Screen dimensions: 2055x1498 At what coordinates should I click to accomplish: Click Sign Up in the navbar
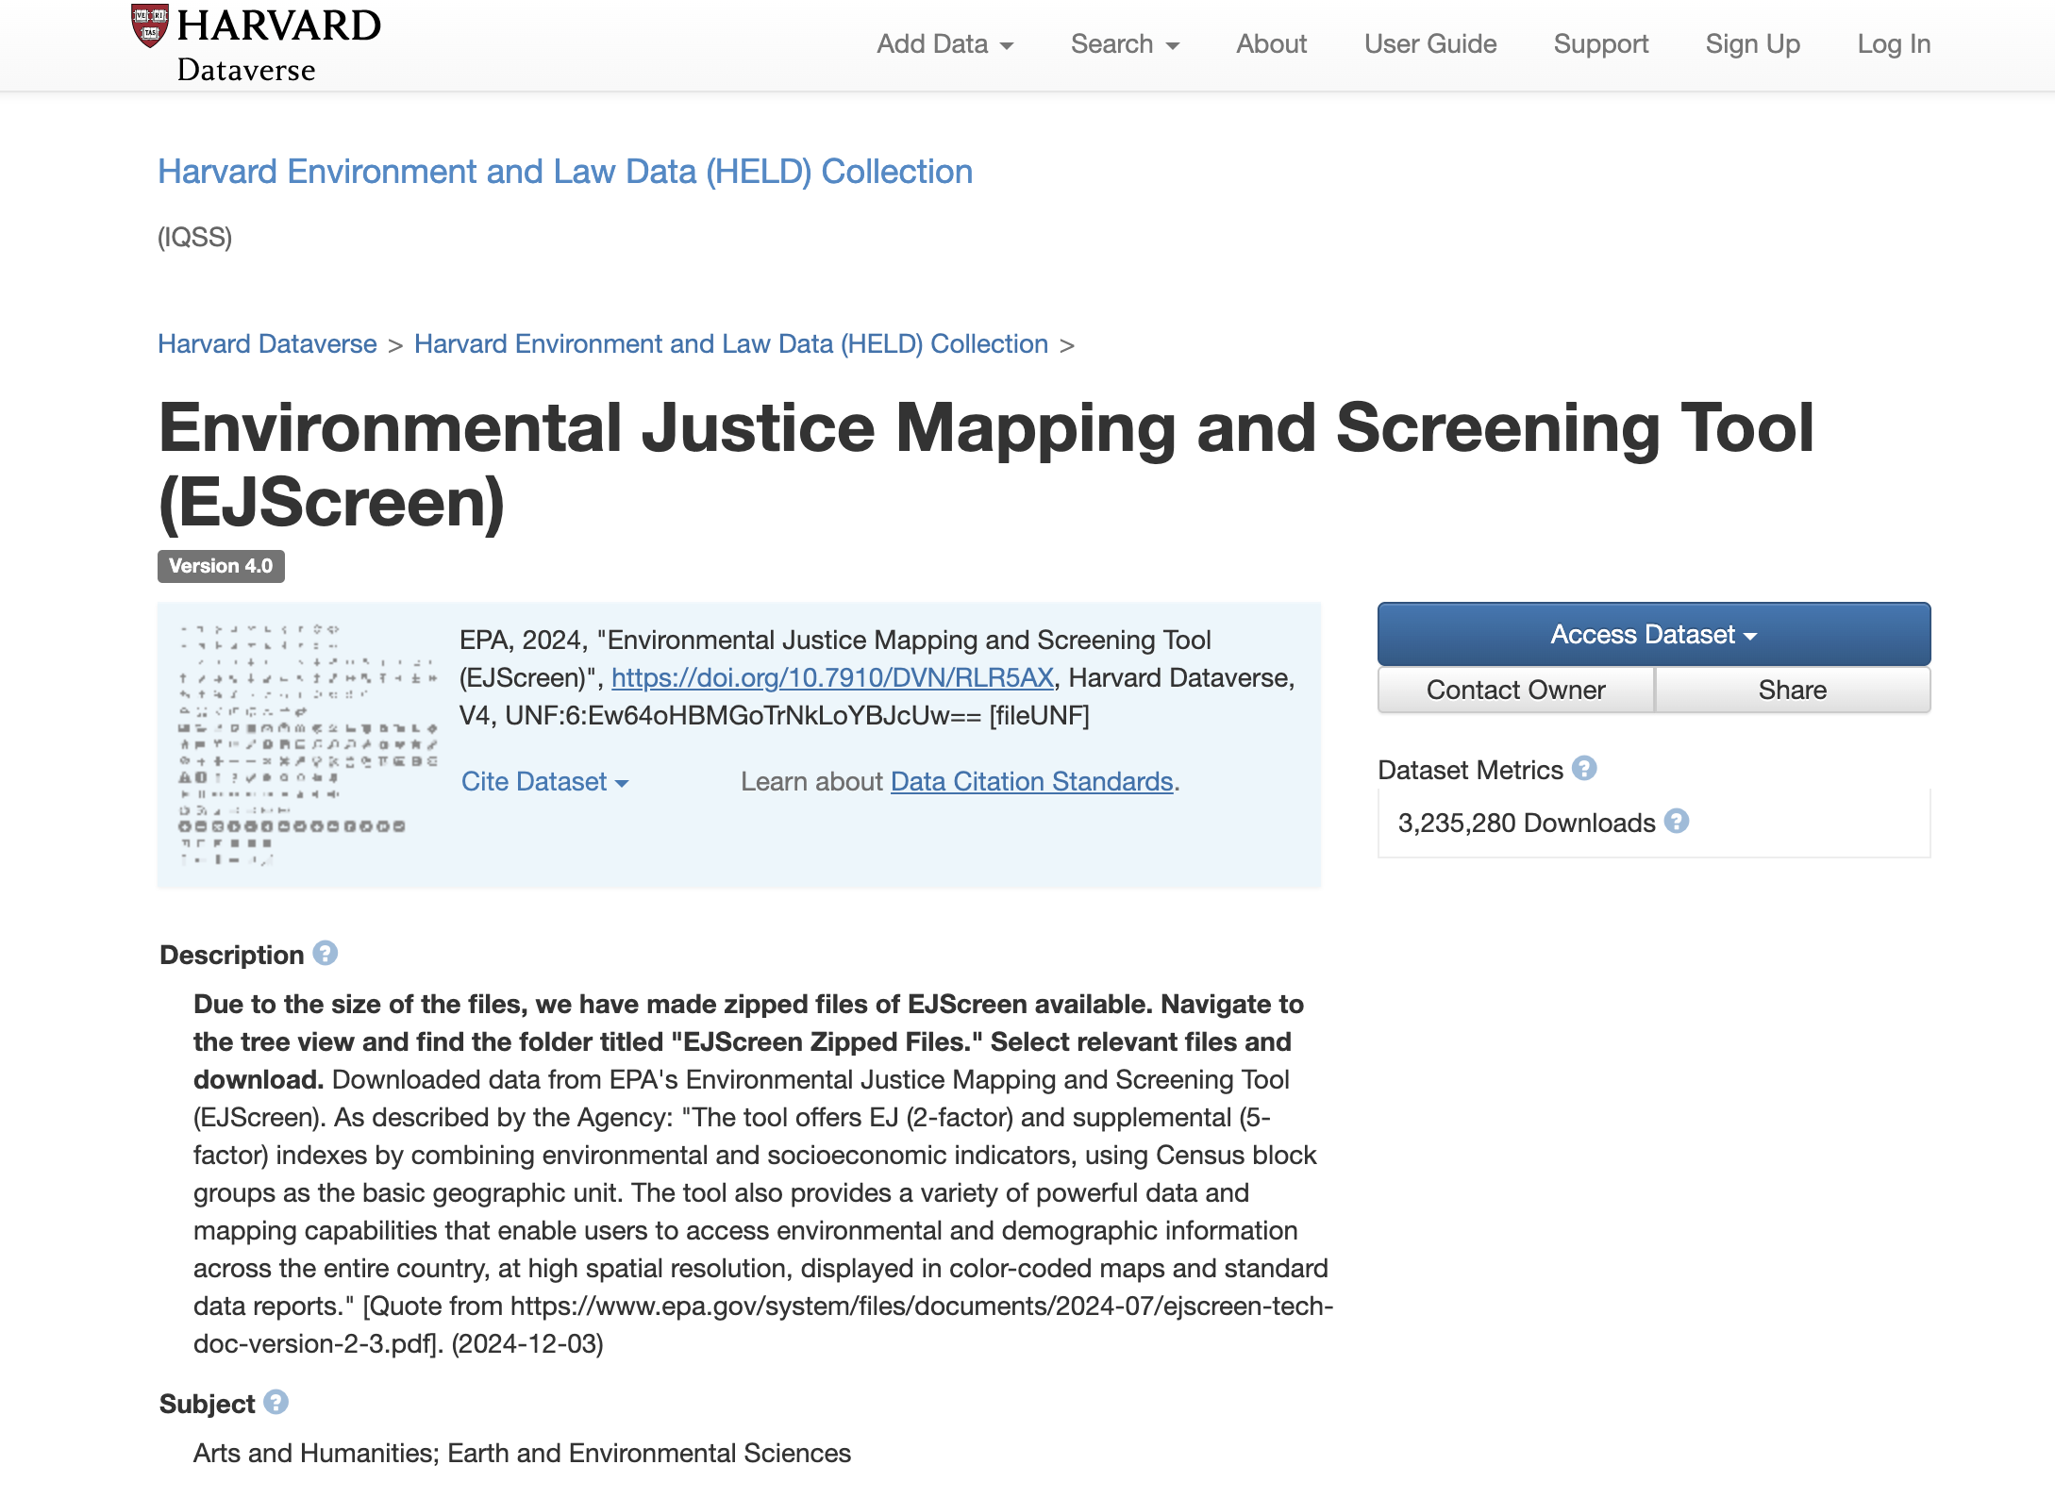tap(1753, 44)
